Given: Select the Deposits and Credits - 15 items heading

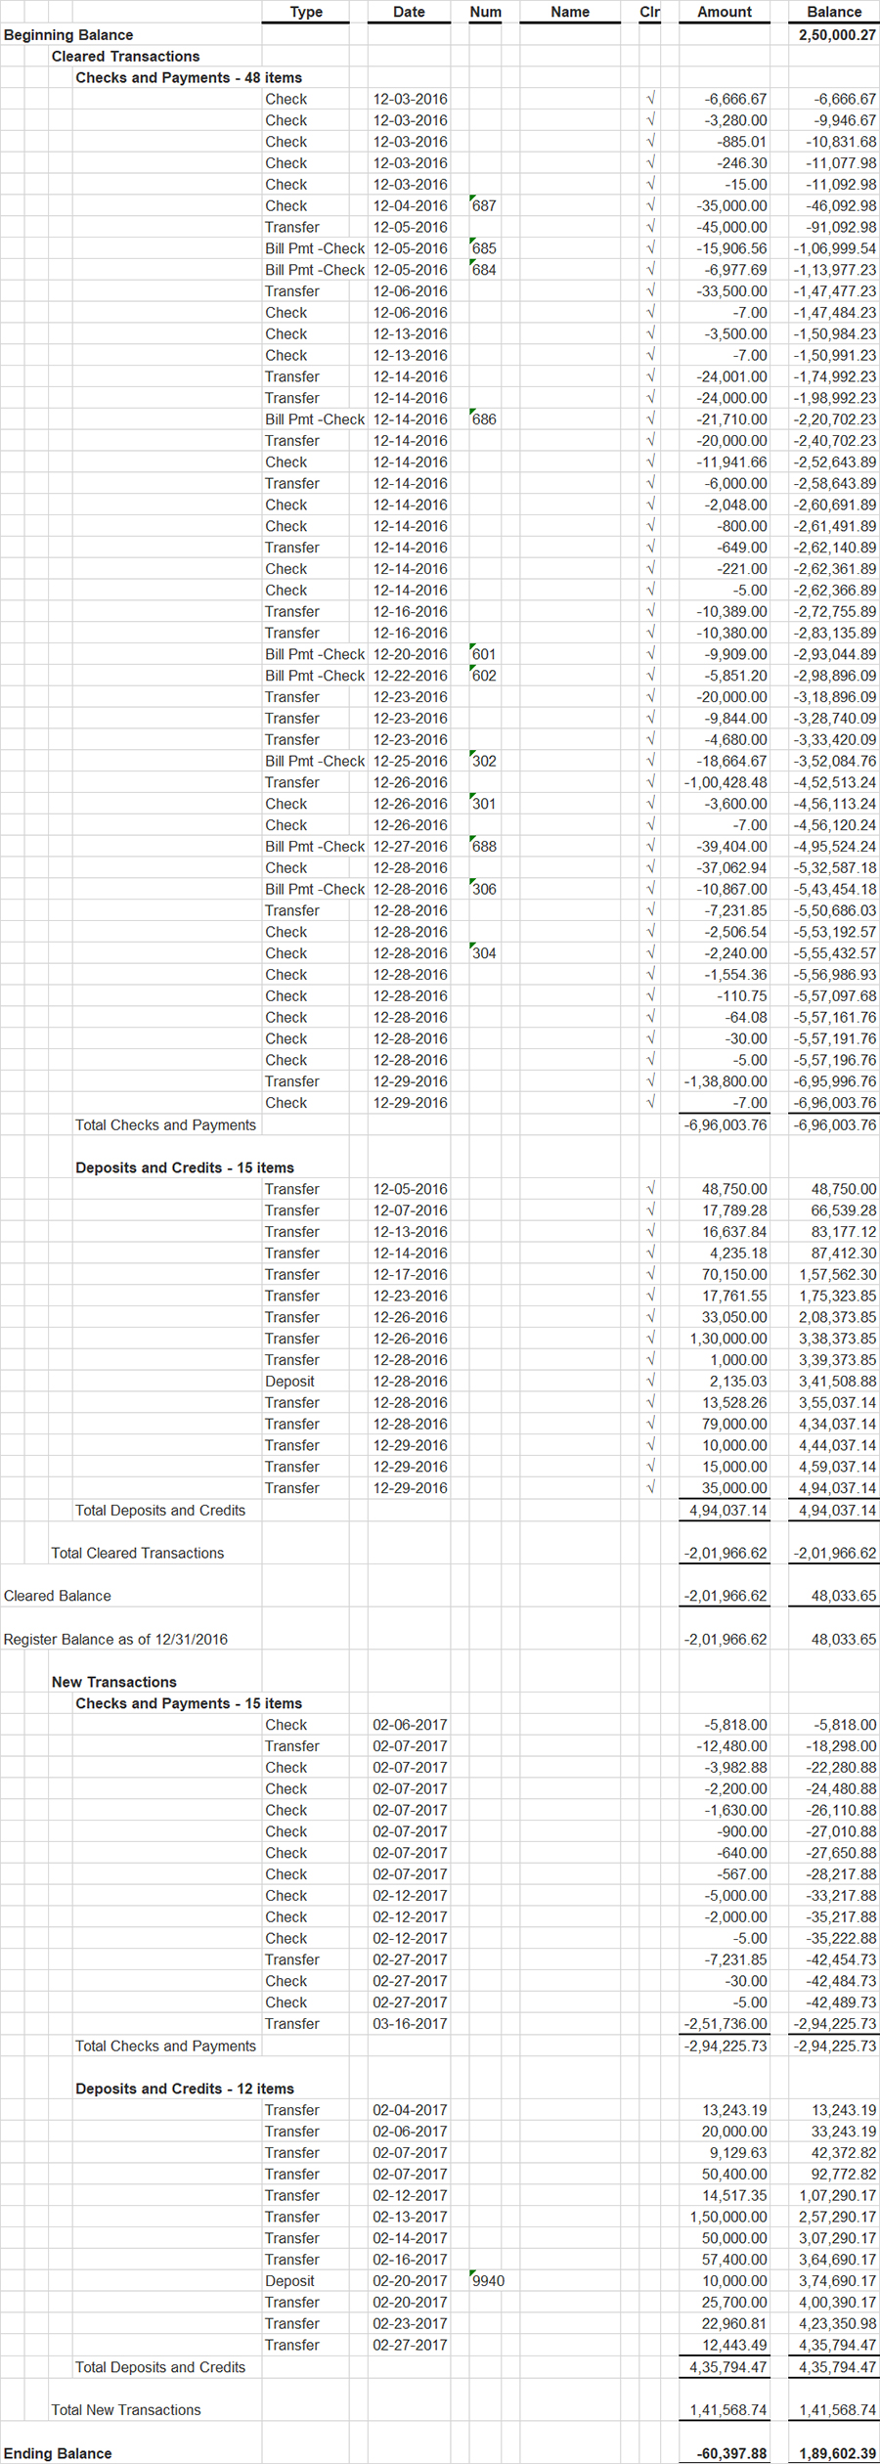Looking at the screenshot, I should tap(185, 1167).
